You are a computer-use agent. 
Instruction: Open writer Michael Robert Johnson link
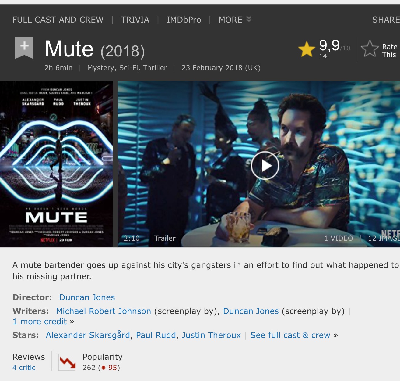click(x=104, y=311)
